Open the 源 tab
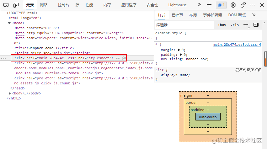 point(77,5)
